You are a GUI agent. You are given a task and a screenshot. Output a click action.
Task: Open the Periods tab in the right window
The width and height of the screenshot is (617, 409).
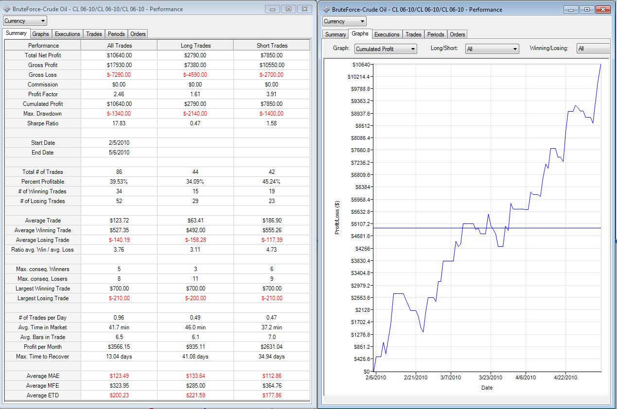coord(436,34)
